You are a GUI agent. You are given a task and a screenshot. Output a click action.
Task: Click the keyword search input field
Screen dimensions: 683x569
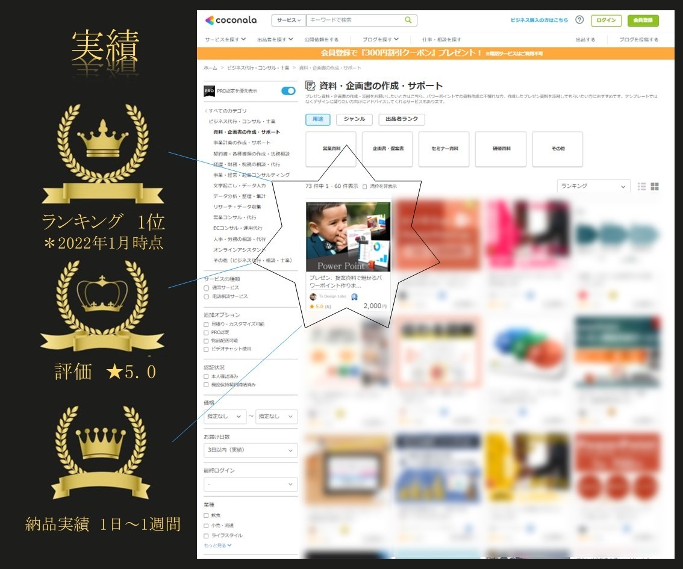pos(355,20)
